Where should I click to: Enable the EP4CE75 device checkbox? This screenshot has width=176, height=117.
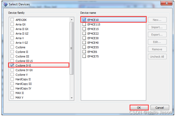click(84, 56)
